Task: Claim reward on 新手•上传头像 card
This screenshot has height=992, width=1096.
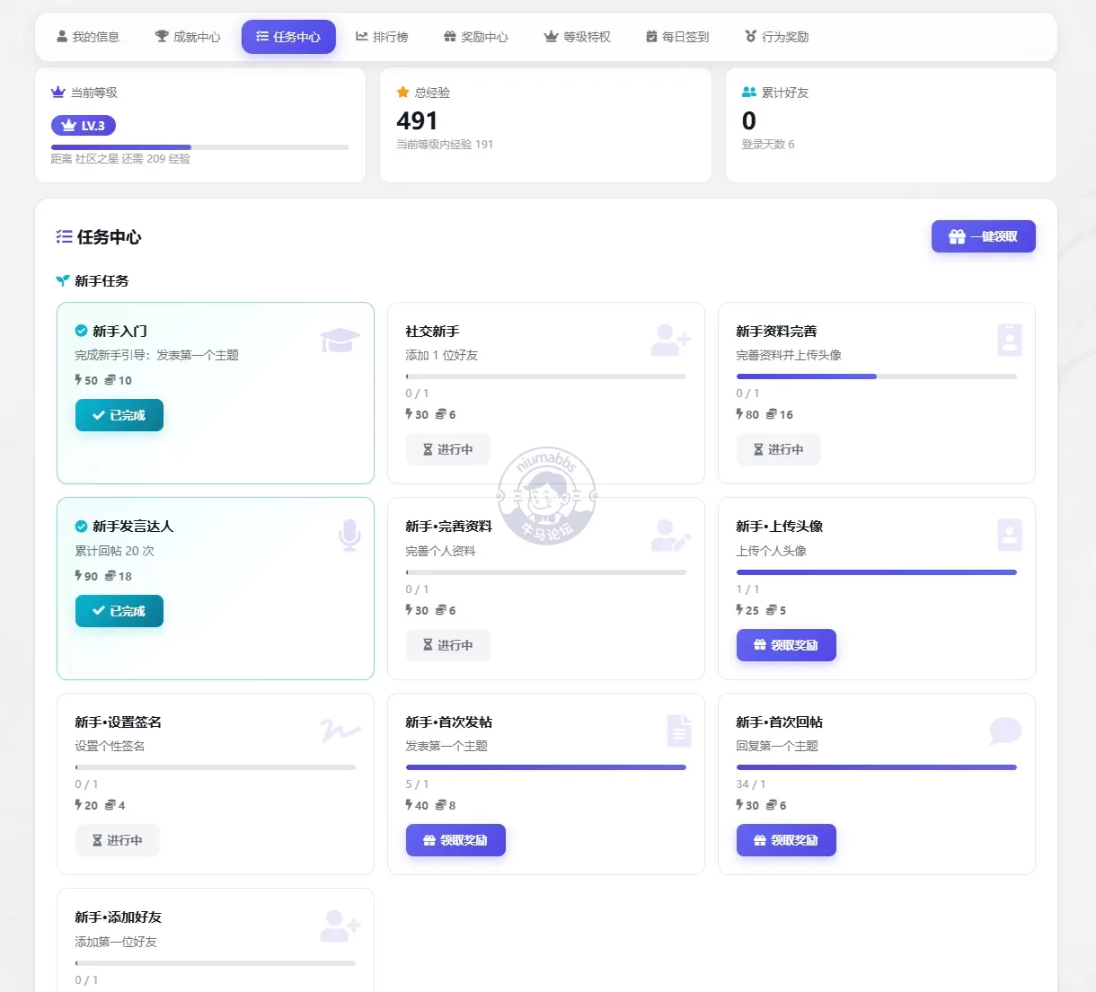Action: click(786, 645)
